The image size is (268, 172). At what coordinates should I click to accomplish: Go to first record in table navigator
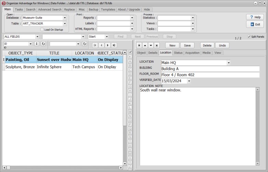coord(95,45)
